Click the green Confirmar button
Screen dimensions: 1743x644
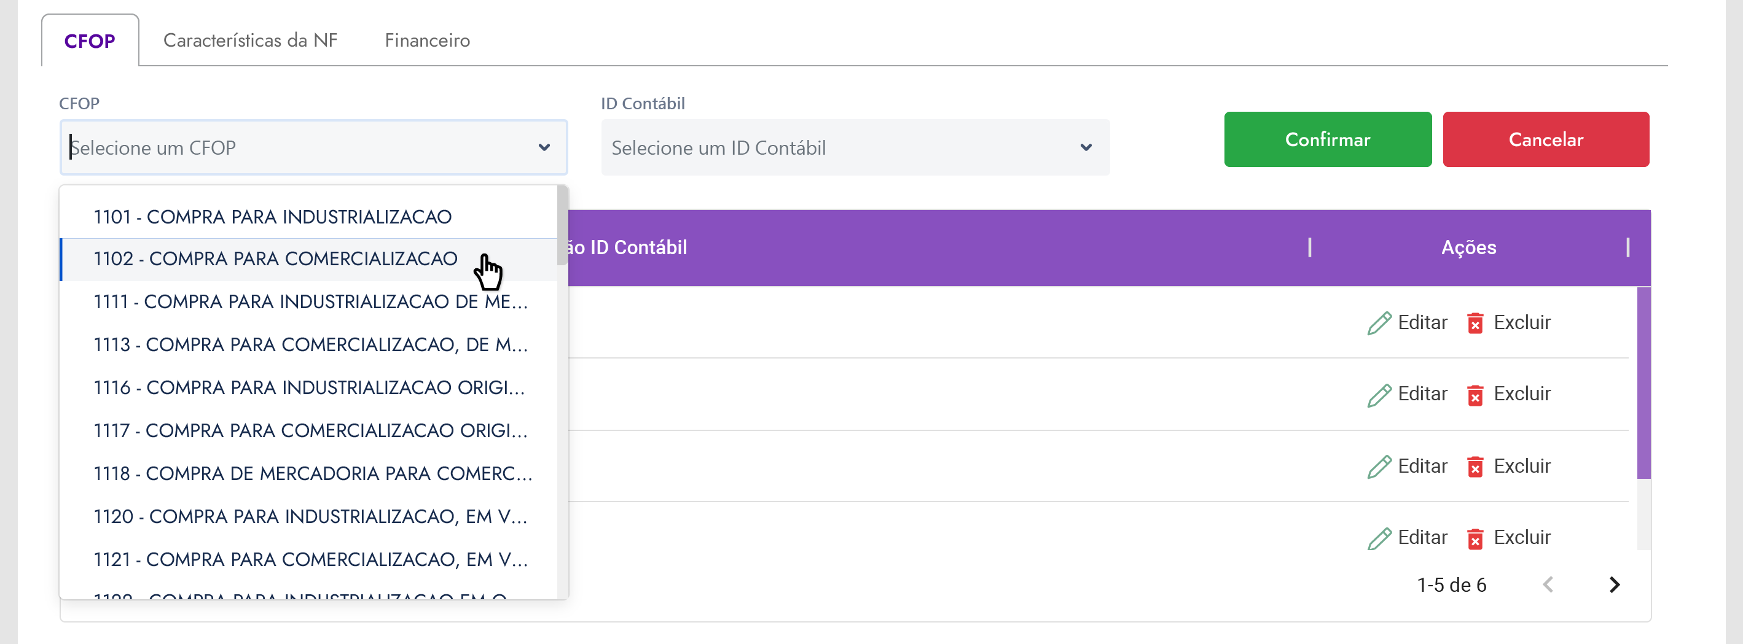tap(1328, 139)
